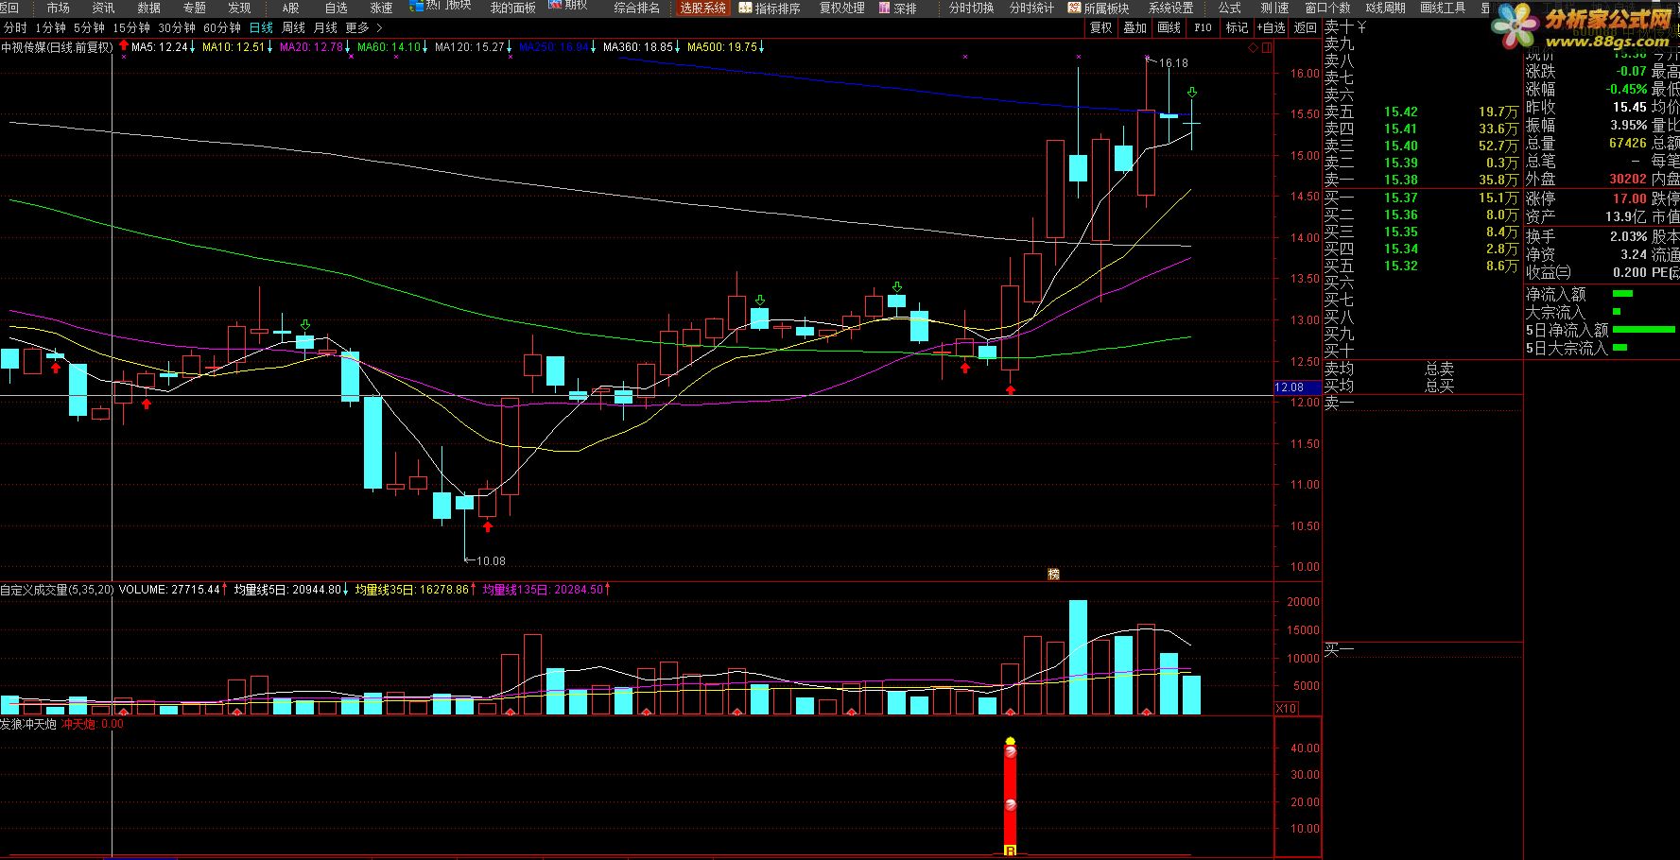Open the 热门板块 hot sectors icon
Image resolution: width=1680 pixels, height=860 pixels.
tap(417, 6)
